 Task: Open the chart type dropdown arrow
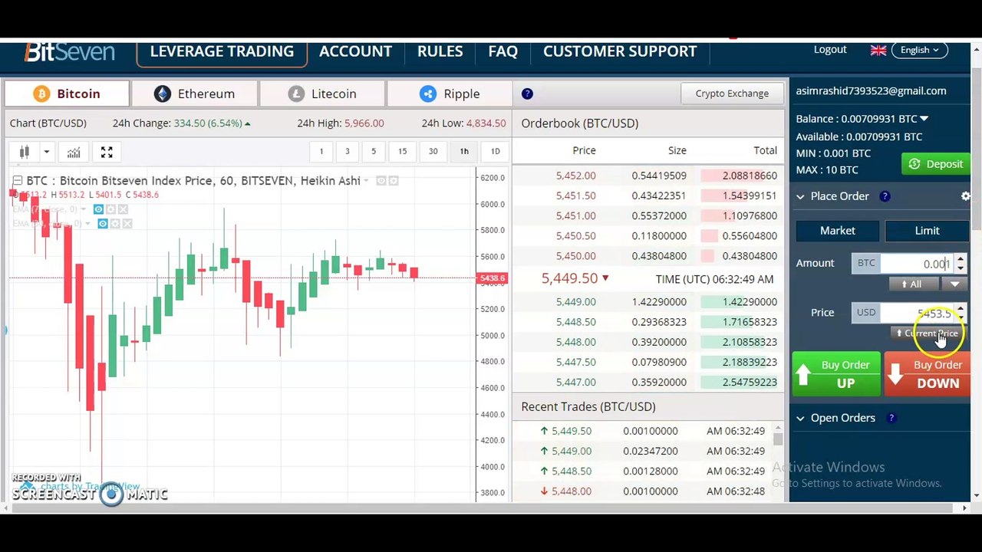46,152
